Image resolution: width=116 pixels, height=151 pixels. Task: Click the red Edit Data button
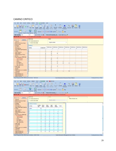click(27, 85)
